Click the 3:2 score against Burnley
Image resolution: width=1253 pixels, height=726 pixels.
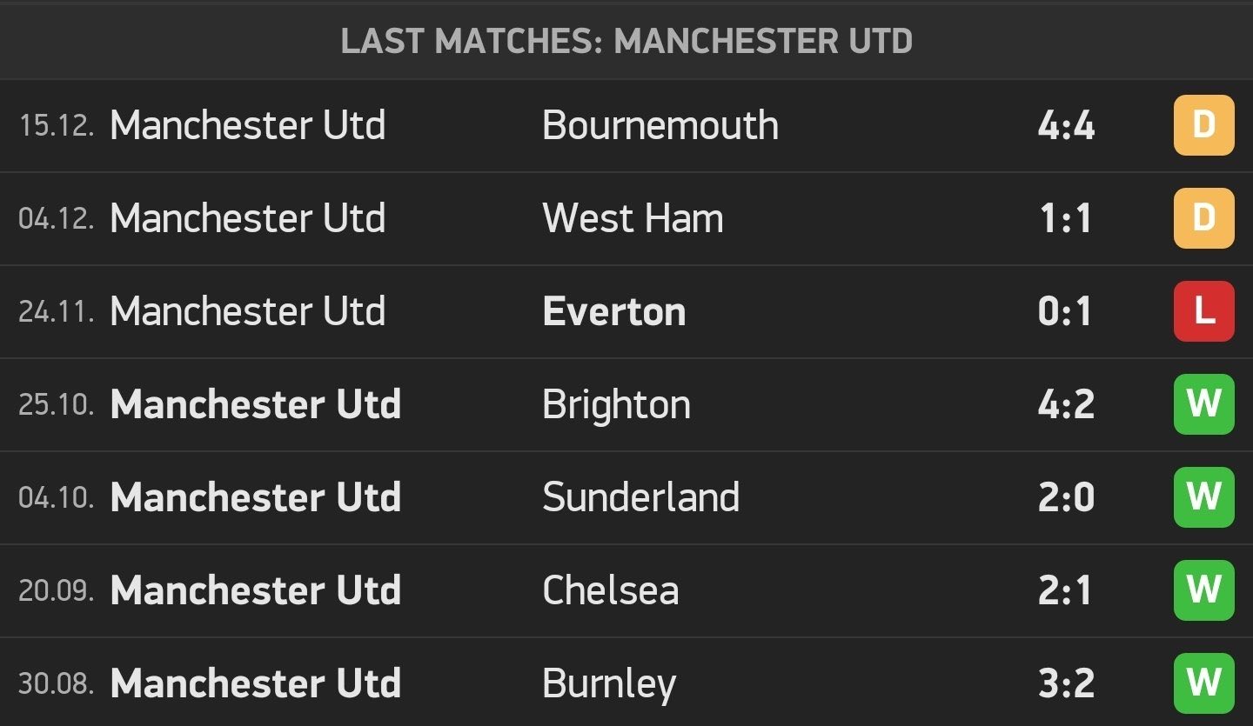tap(1066, 683)
